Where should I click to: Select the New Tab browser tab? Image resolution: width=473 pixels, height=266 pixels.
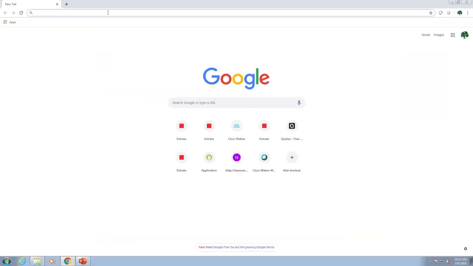tap(30, 4)
